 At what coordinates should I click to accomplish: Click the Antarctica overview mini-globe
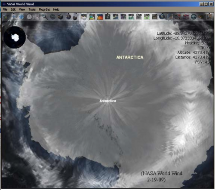15,37
